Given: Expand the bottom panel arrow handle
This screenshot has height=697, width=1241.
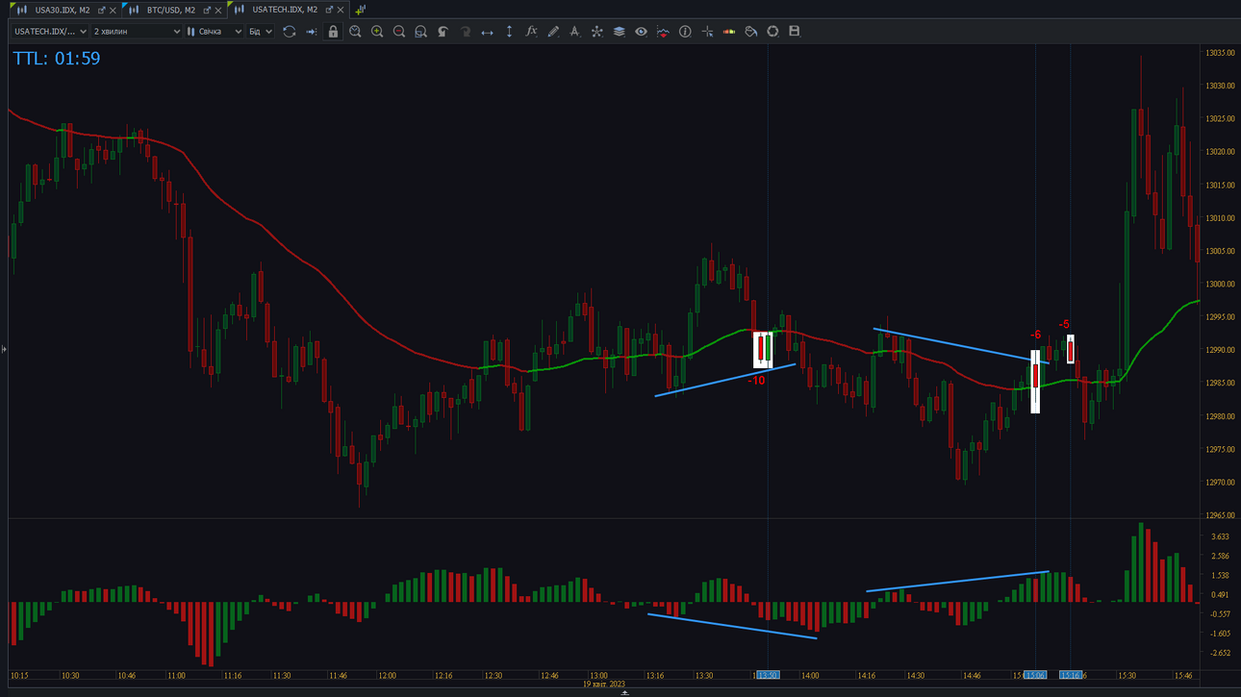Looking at the screenshot, I should point(624,692).
